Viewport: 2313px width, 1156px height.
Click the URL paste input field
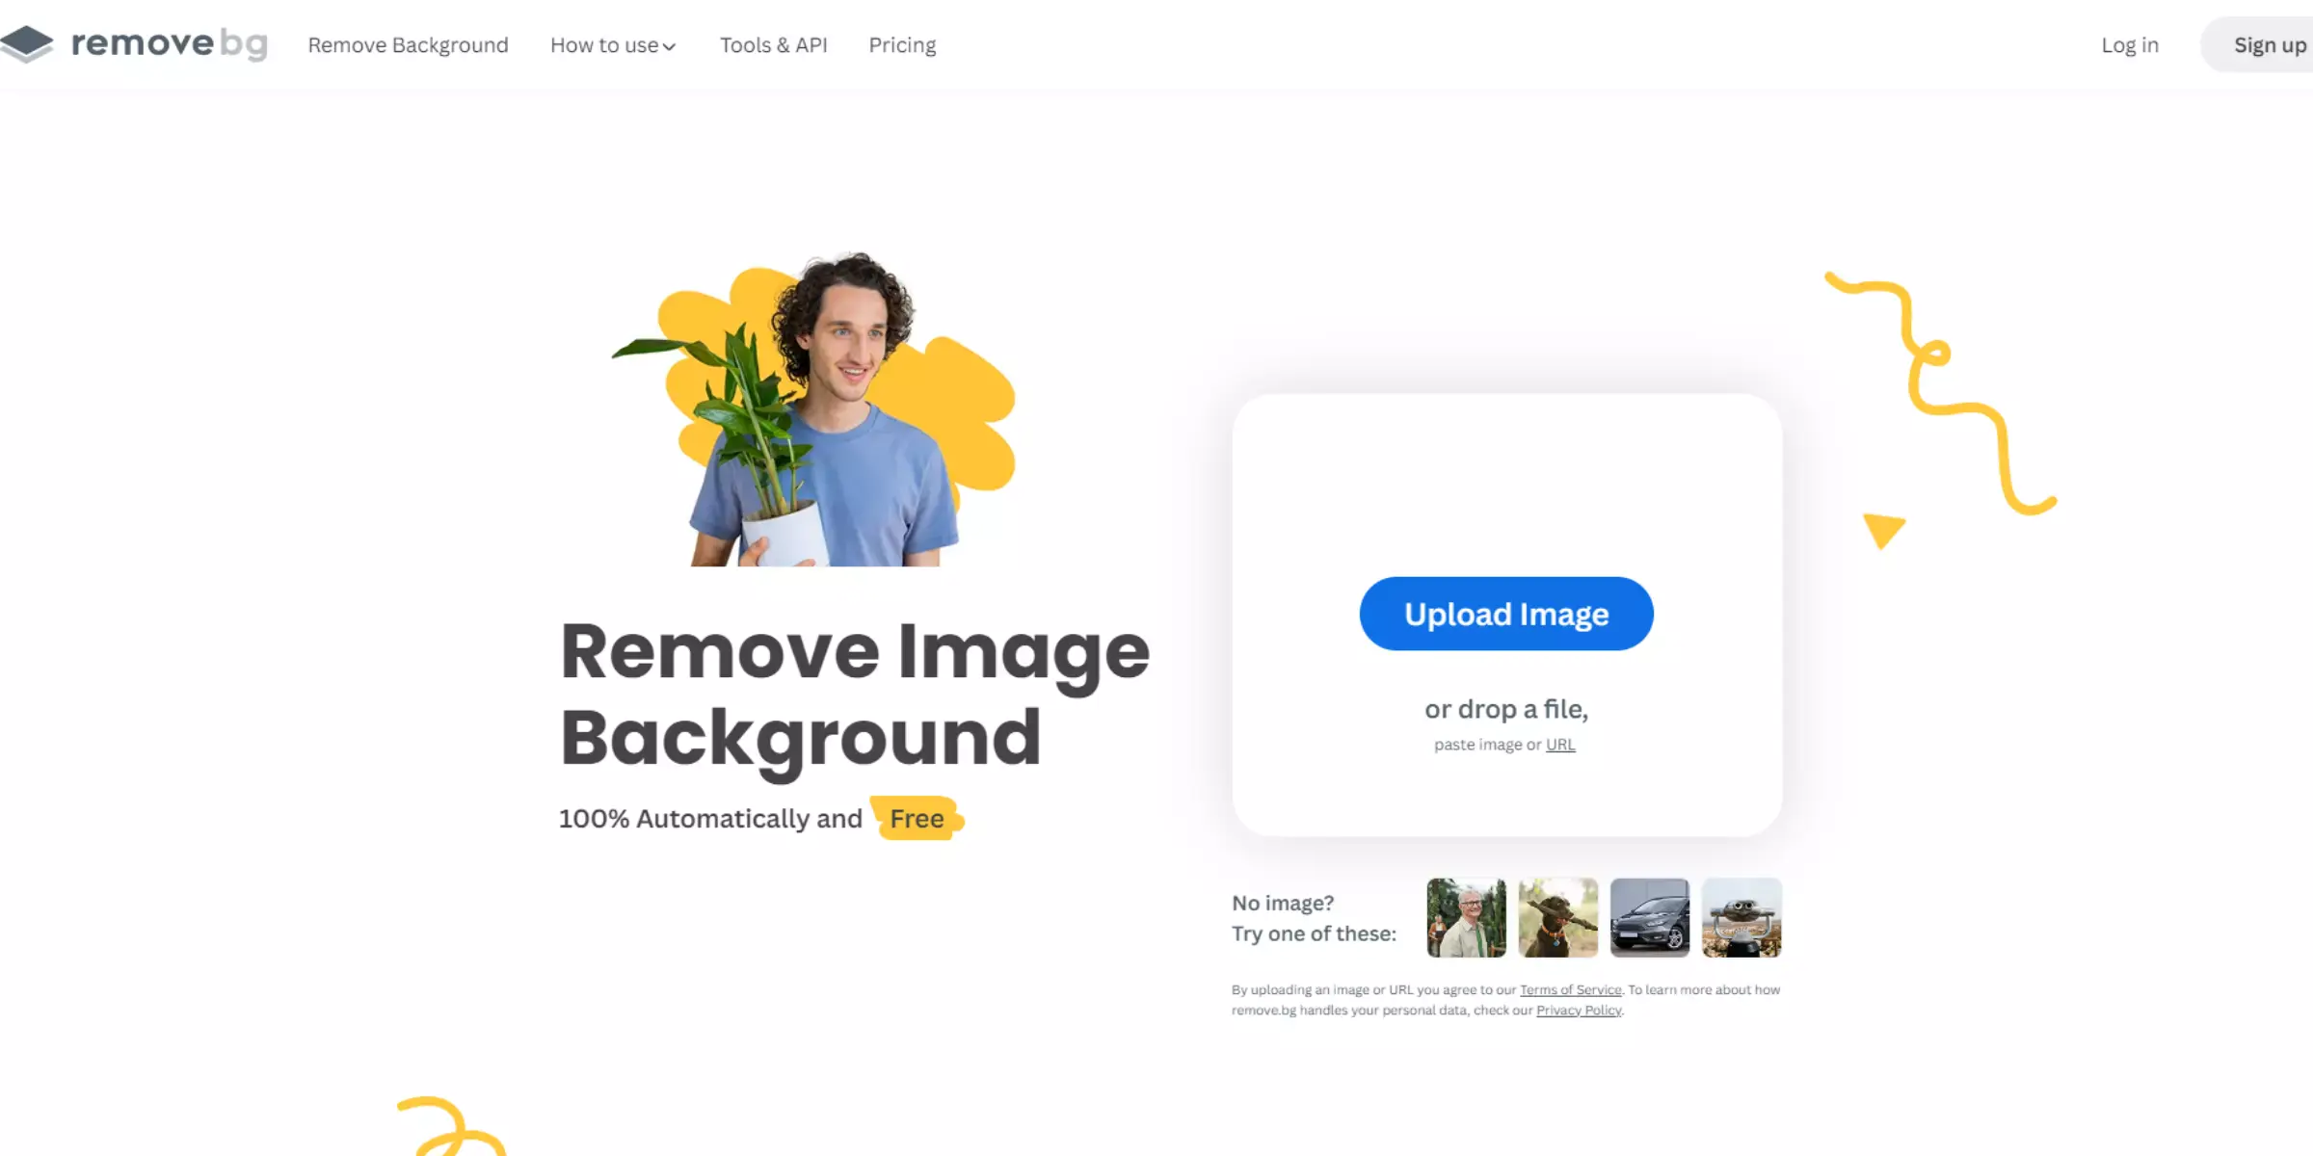(1559, 743)
